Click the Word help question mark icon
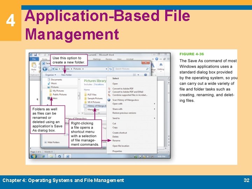Viewport: 252px width, 189px height. click(157, 59)
